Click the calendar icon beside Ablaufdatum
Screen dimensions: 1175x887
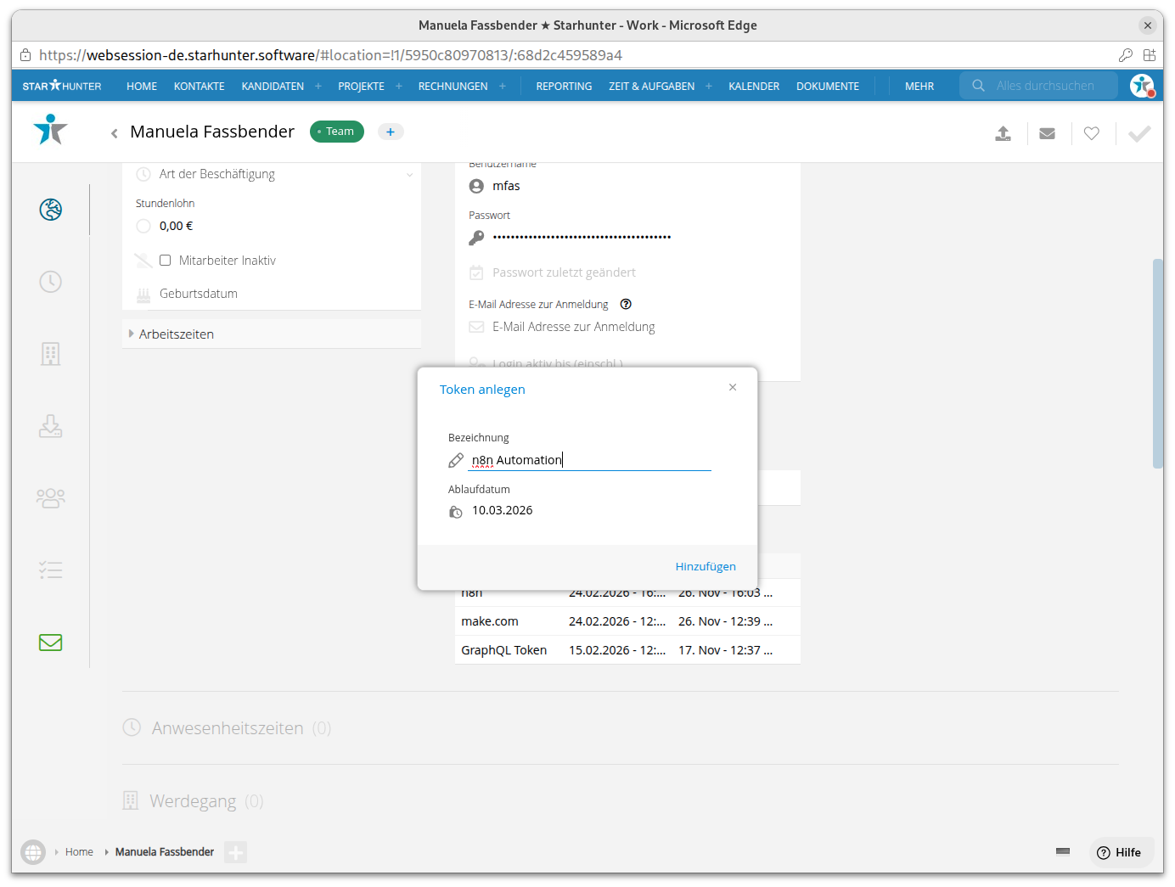[x=456, y=512]
